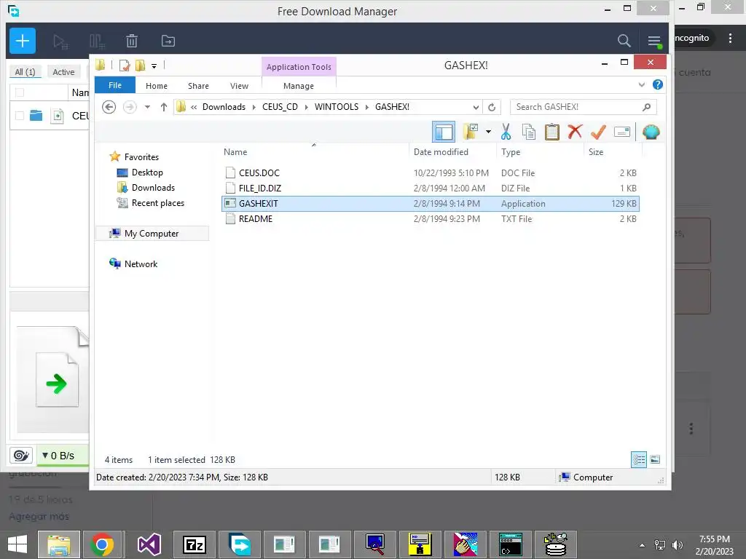Refresh the GASHEX! folder view
Viewport: 746px width, 559px height.
pyautogui.click(x=492, y=107)
